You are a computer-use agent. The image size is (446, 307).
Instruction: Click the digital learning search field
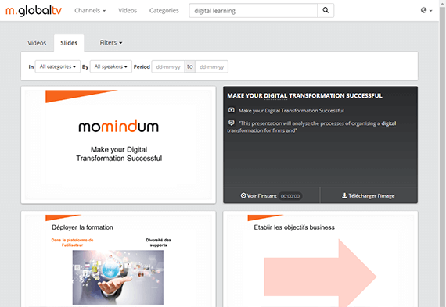coord(254,11)
